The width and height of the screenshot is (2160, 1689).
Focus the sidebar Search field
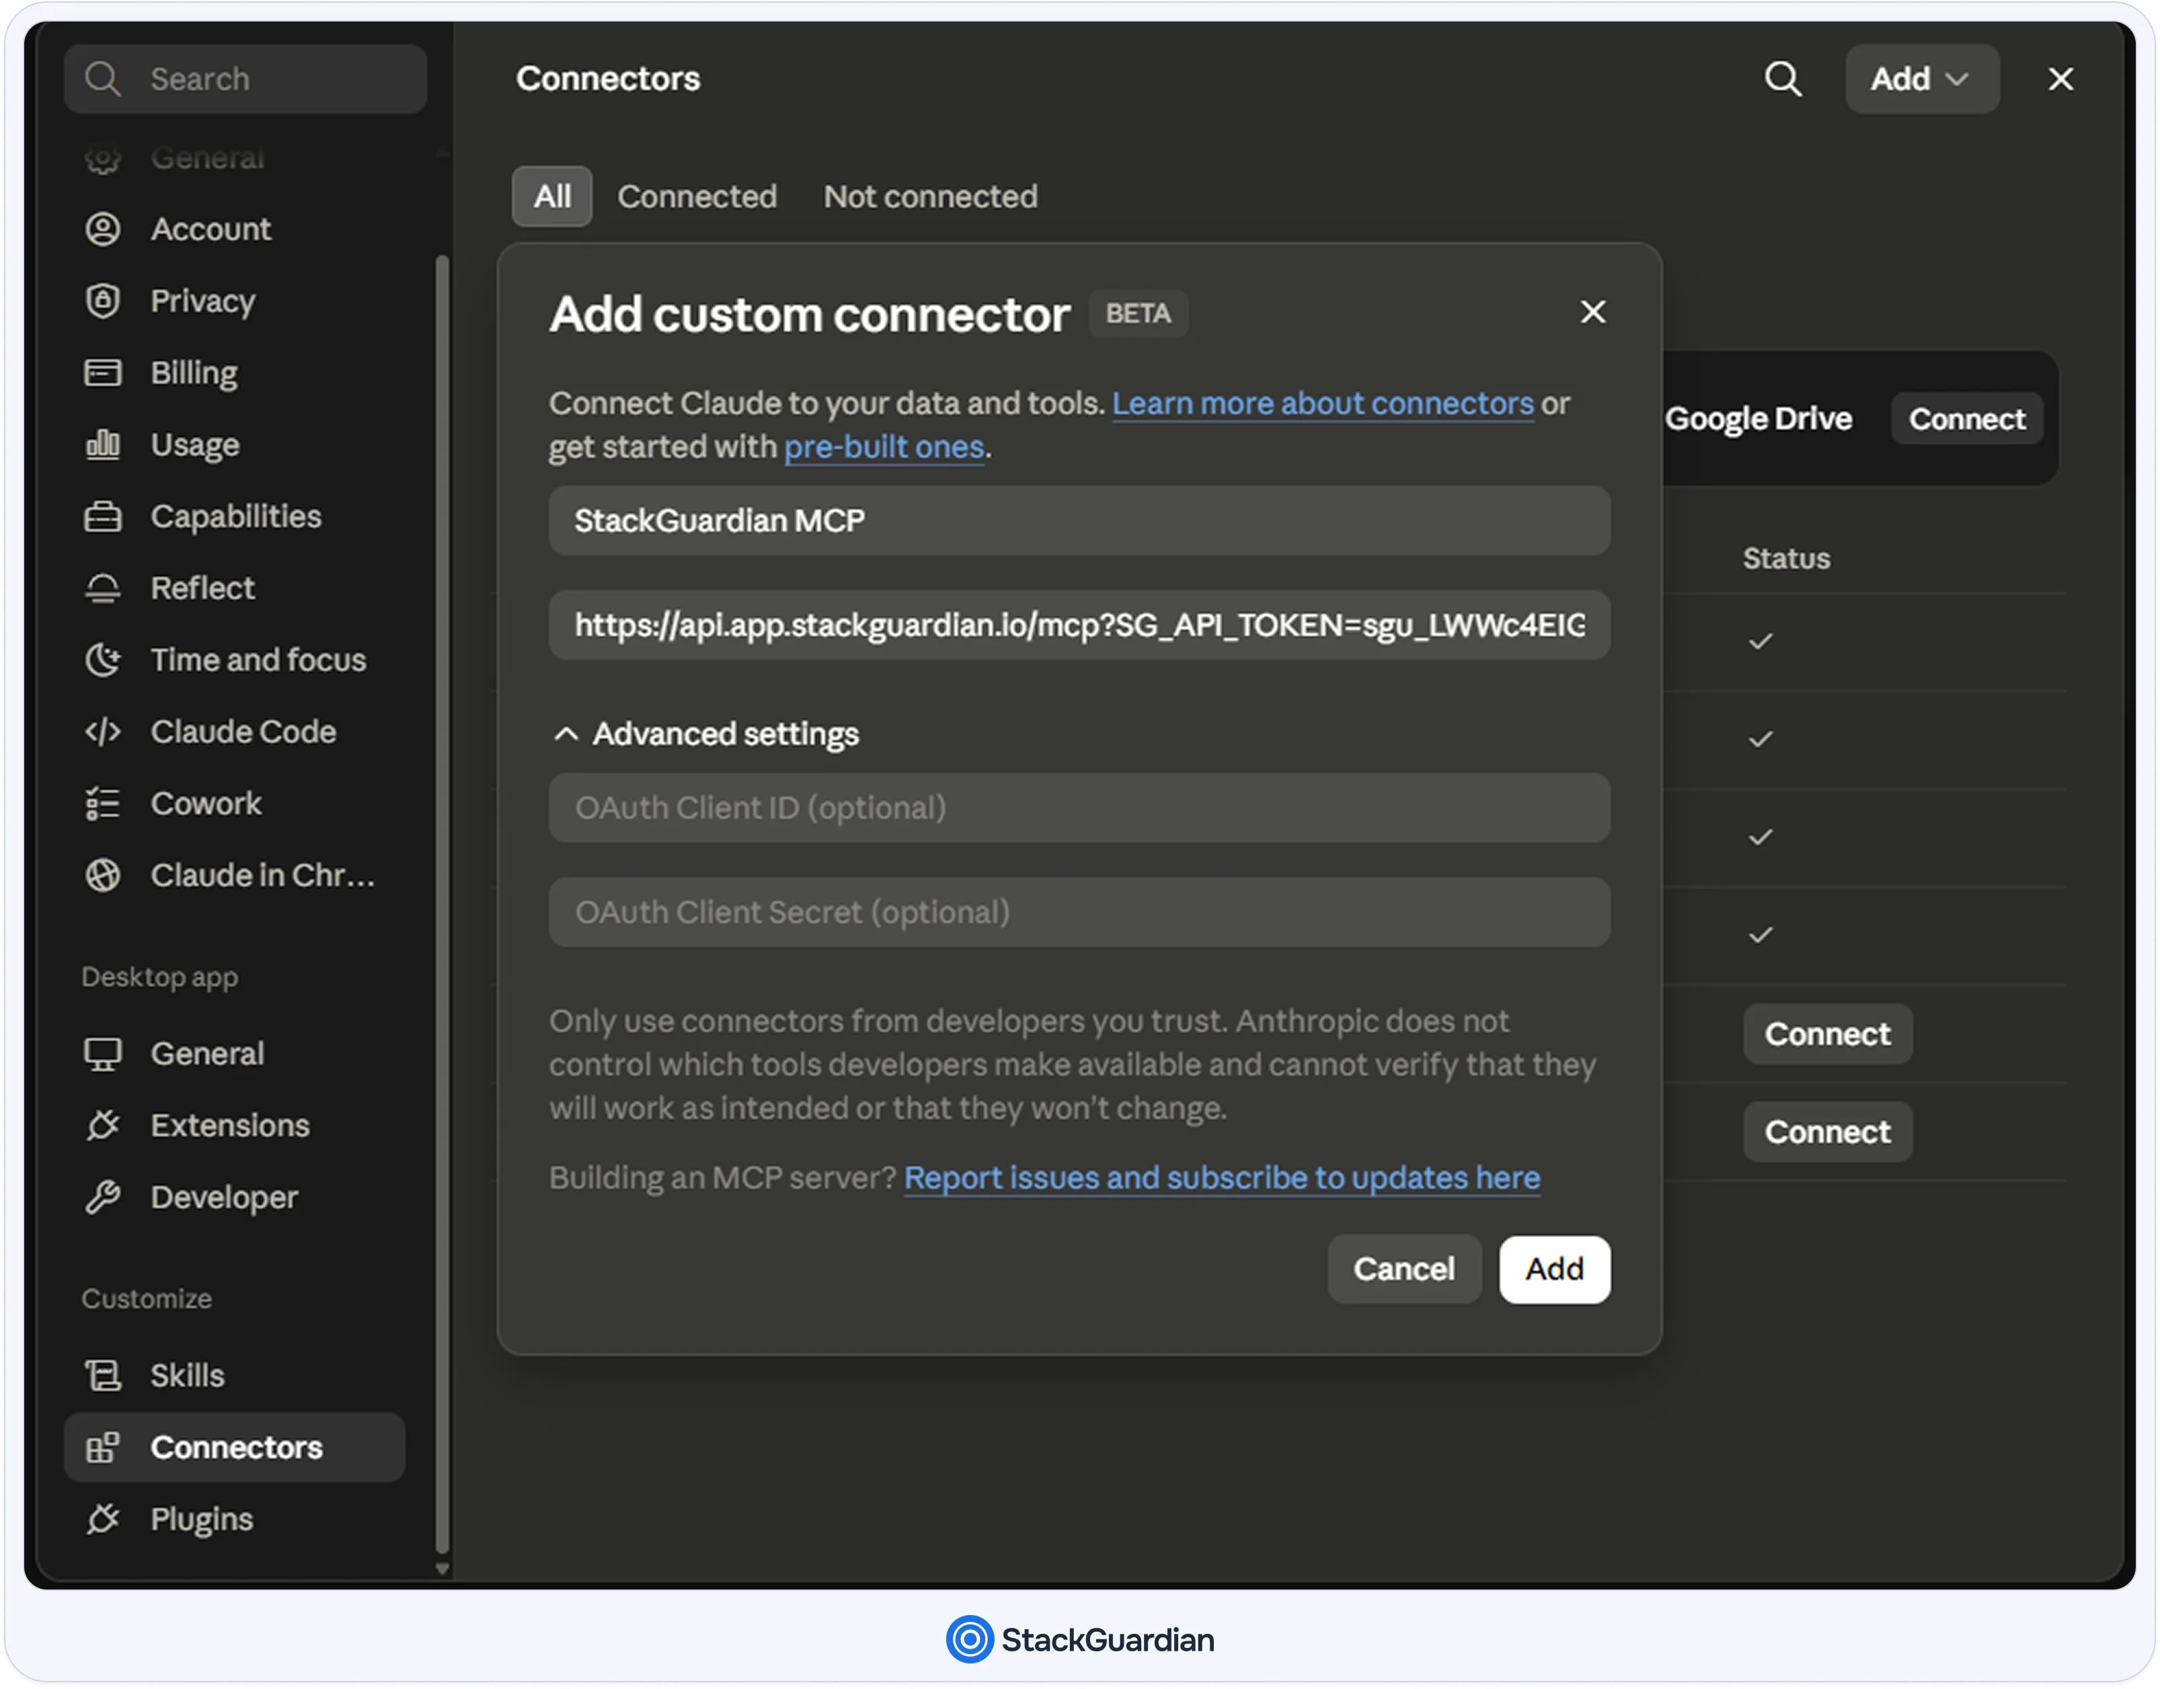[x=245, y=79]
